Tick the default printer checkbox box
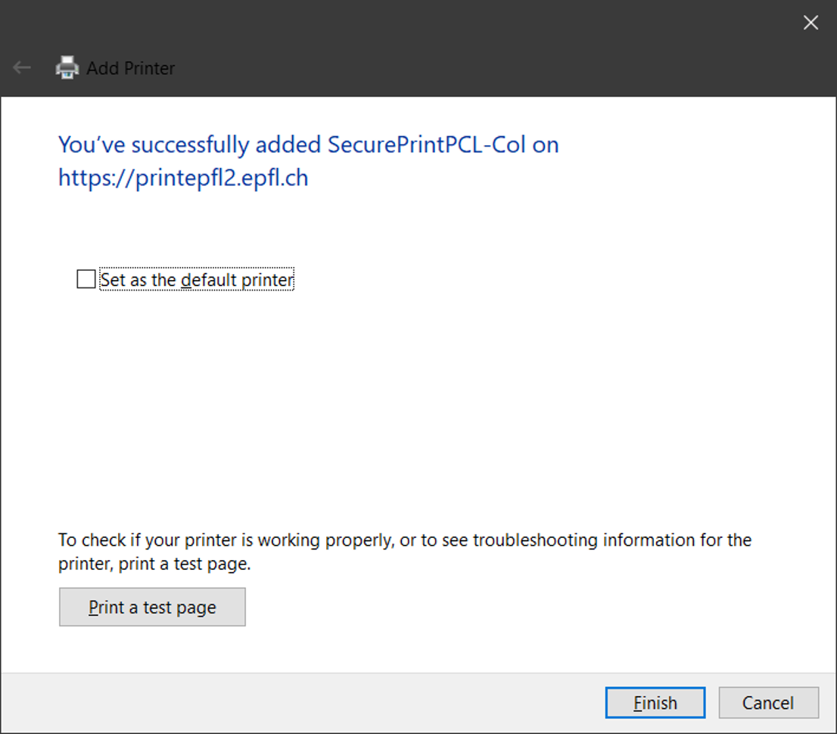 coord(86,279)
